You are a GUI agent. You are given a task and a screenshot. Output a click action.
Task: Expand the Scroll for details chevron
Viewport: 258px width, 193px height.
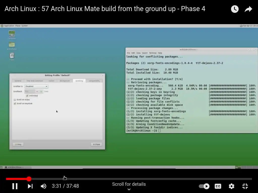point(129,189)
